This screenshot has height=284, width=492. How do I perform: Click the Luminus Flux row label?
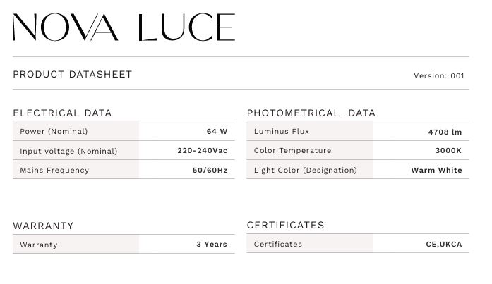[282, 132]
